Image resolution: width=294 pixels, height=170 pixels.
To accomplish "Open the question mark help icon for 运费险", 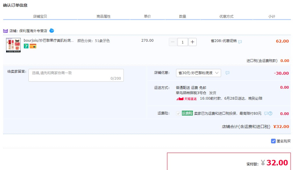I will click(x=270, y=114).
